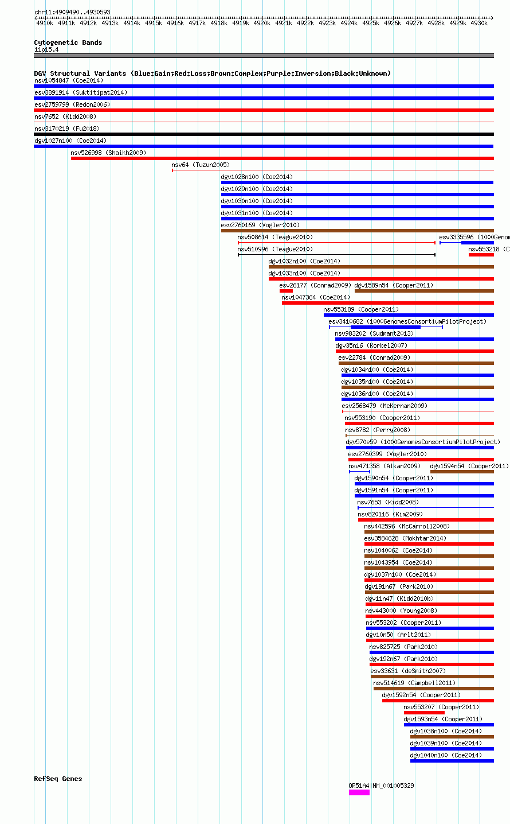Click dgv1037n100 (Coe2014) label

click(x=400, y=574)
